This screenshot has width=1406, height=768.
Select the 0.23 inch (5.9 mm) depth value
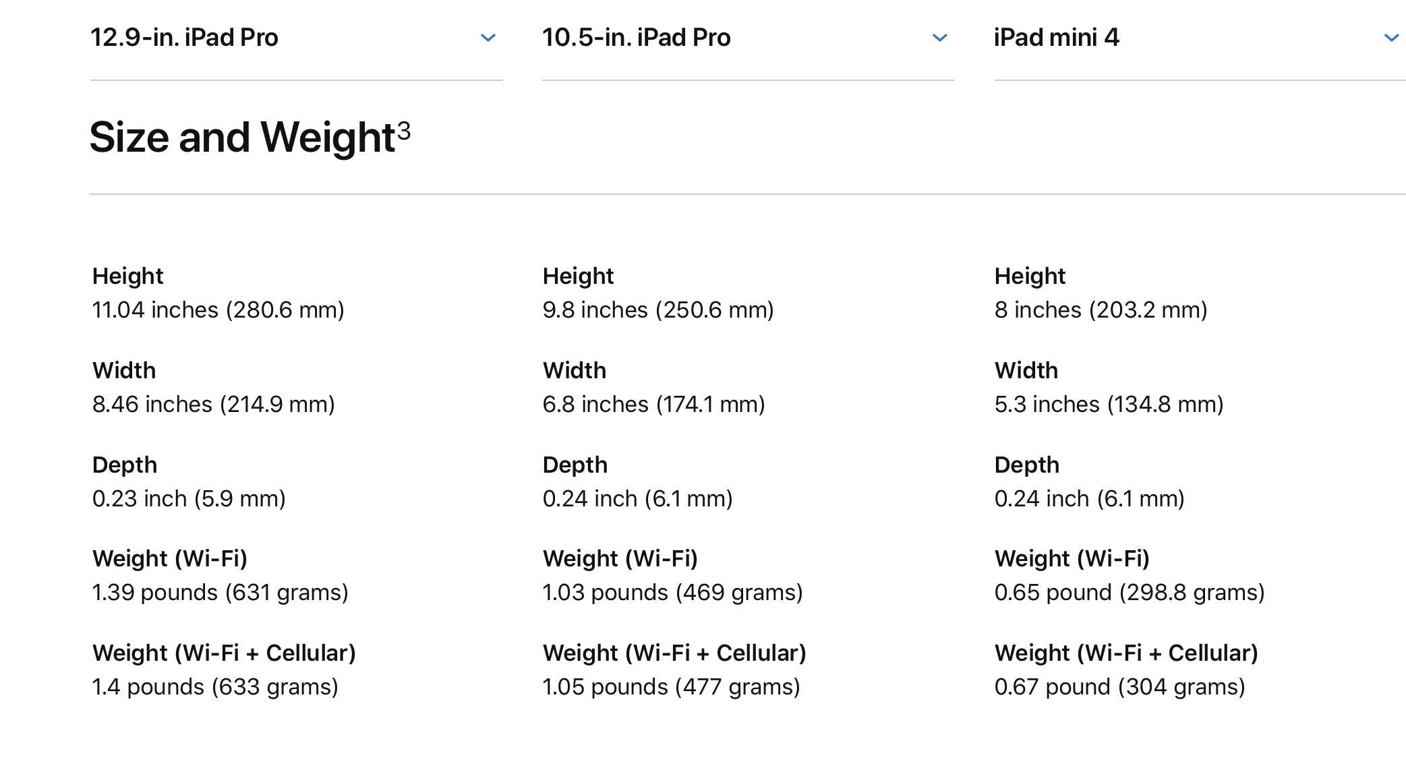[x=189, y=499]
